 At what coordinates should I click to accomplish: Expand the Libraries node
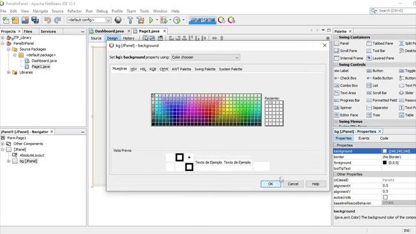tap(8, 72)
